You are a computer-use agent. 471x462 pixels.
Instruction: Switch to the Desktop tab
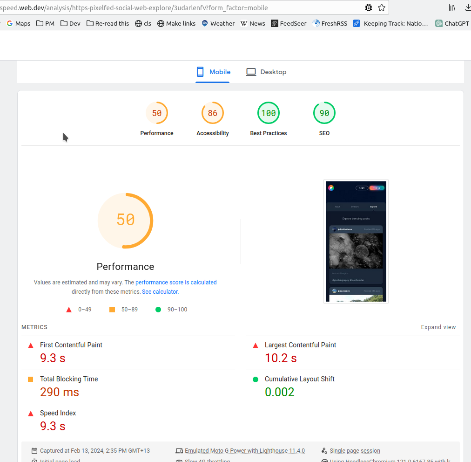point(266,72)
